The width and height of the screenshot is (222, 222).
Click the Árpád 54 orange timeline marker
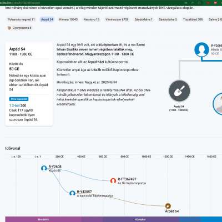(x=168, y=206)
